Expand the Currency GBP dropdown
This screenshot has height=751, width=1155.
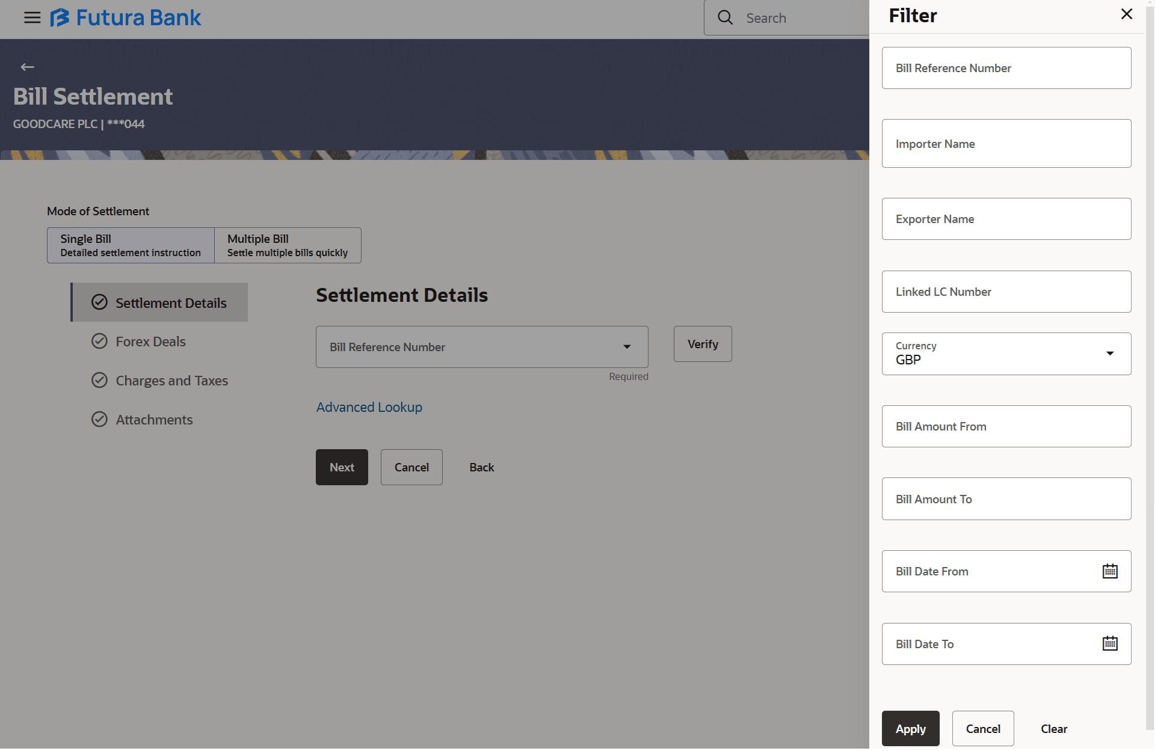coord(1109,354)
